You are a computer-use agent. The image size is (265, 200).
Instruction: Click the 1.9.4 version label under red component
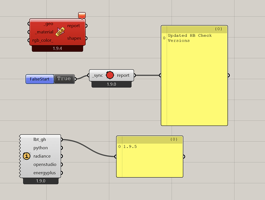pos(56,48)
